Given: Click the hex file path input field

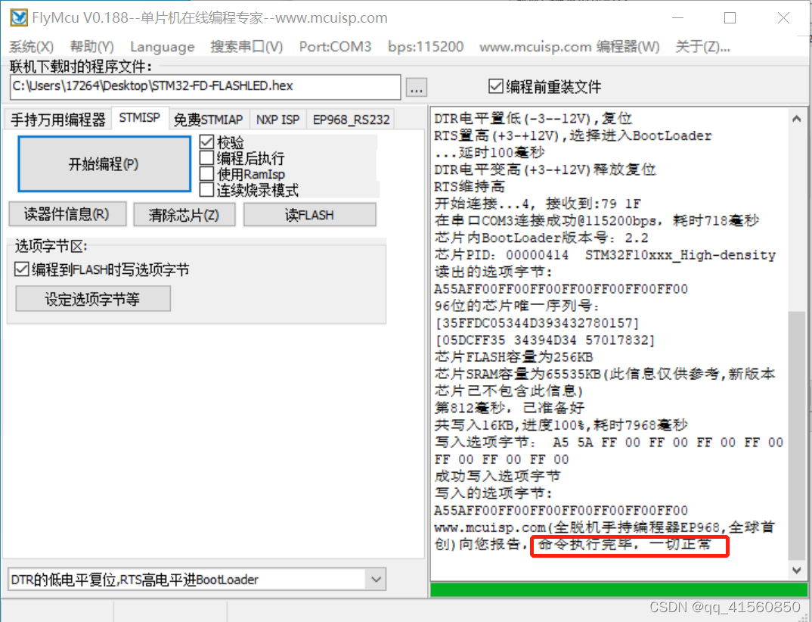Looking at the screenshot, I should click(x=205, y=86).
